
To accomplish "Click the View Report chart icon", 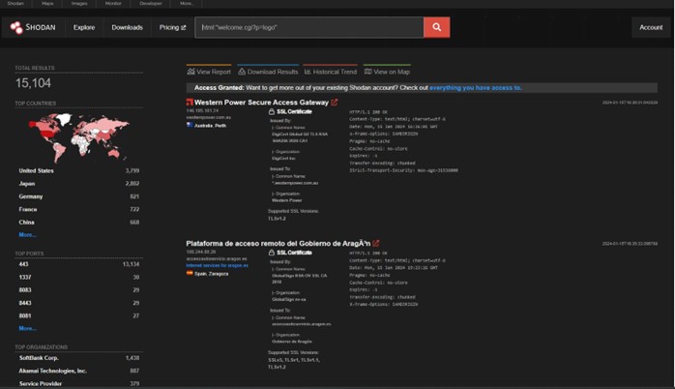I will [191, 72].
